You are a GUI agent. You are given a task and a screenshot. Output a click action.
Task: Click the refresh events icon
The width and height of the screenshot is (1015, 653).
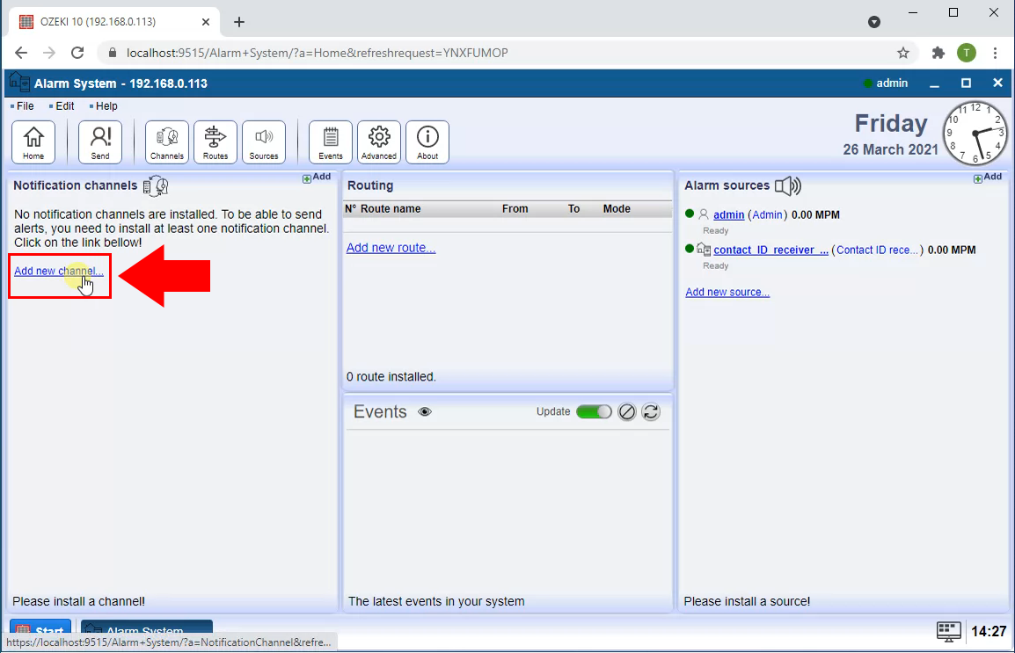(x=651, y=412)
